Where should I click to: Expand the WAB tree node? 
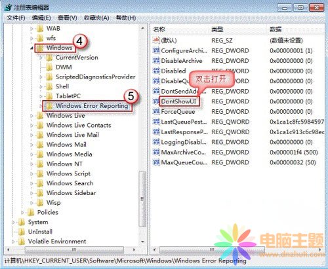point(31,29)
